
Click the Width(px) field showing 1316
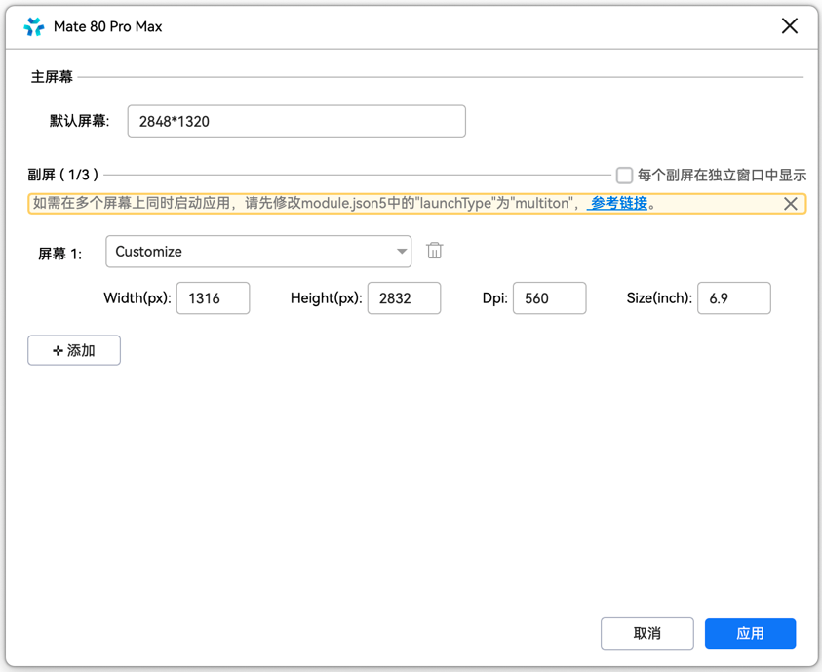click(x=213, y=298)
